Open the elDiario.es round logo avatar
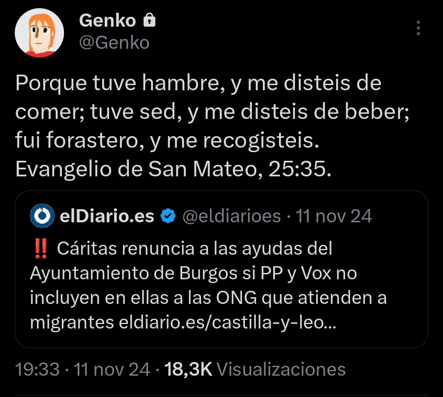 pos(42,215)
